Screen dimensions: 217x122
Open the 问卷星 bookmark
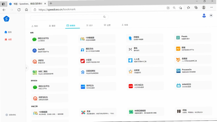pyautogui.click(x=145, y=71)
